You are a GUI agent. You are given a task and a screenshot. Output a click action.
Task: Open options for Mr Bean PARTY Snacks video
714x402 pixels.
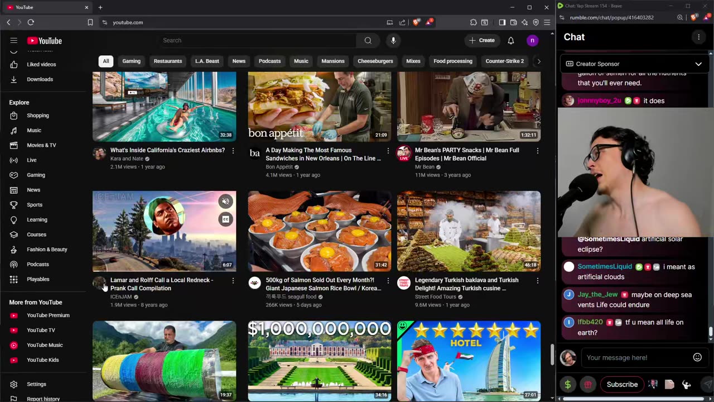[538, 151]
